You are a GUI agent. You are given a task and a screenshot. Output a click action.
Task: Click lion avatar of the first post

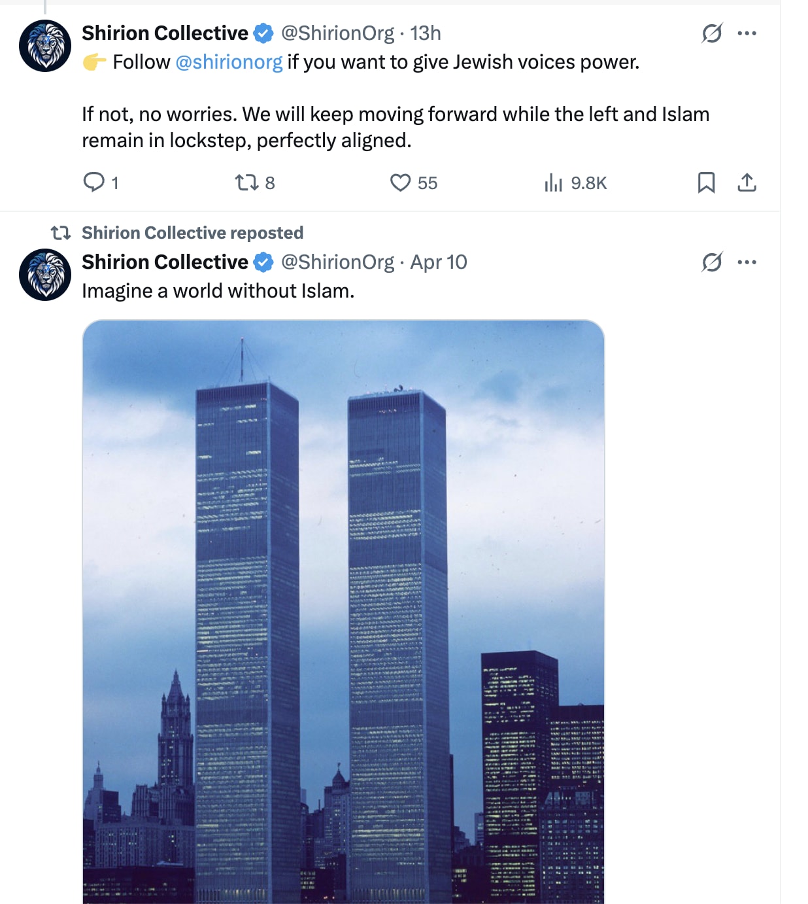(x=45, y=45)
